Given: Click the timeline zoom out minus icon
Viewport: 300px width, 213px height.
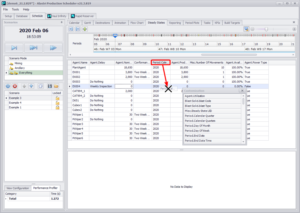Looking at the screenshot, I should (252, 29).
